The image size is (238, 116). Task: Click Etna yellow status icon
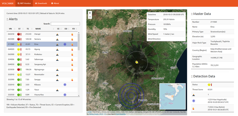tap(18, 44)
